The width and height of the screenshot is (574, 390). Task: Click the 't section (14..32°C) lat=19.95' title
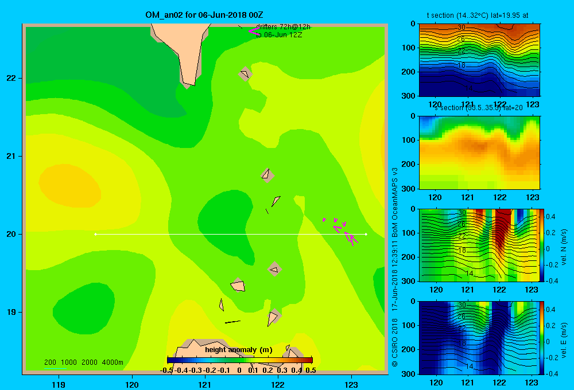click(478, 15)
